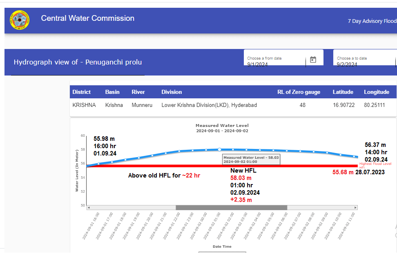Open the 7 Day Advisory Flood menu

[x=372, y=21]
